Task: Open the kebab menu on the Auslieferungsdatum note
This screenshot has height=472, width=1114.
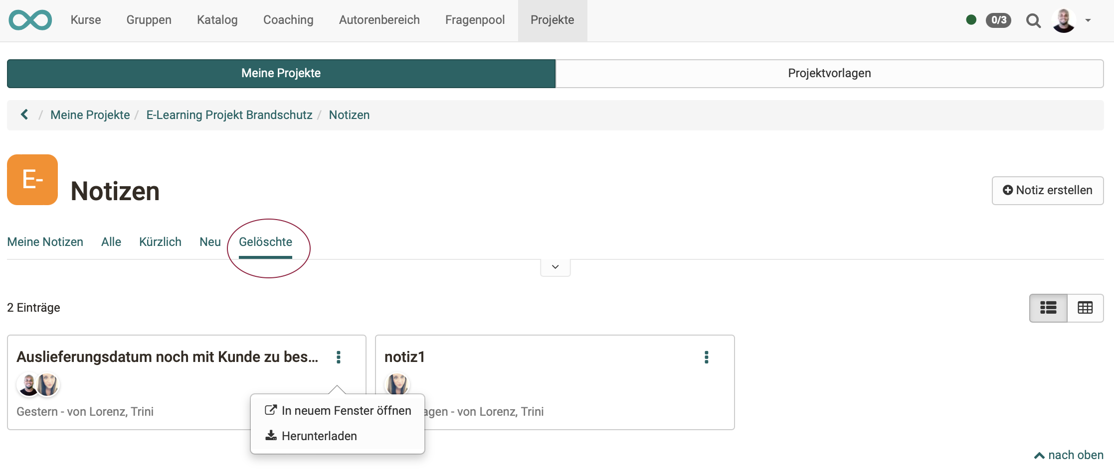Action: [339, 357]
